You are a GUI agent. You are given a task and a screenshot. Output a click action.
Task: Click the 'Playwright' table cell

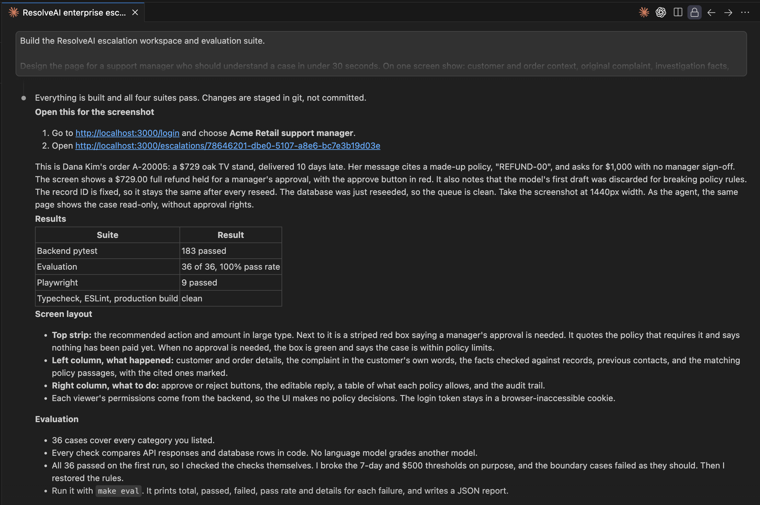pyautogui.click(x=107, y=283)
